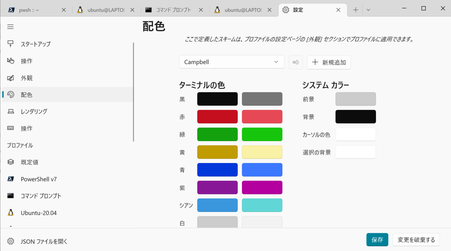Pick the bright cyan swatch
Image resolution: width=451 pixels, height=251 pixels.
pyautogui.click(x=262, y=205)
